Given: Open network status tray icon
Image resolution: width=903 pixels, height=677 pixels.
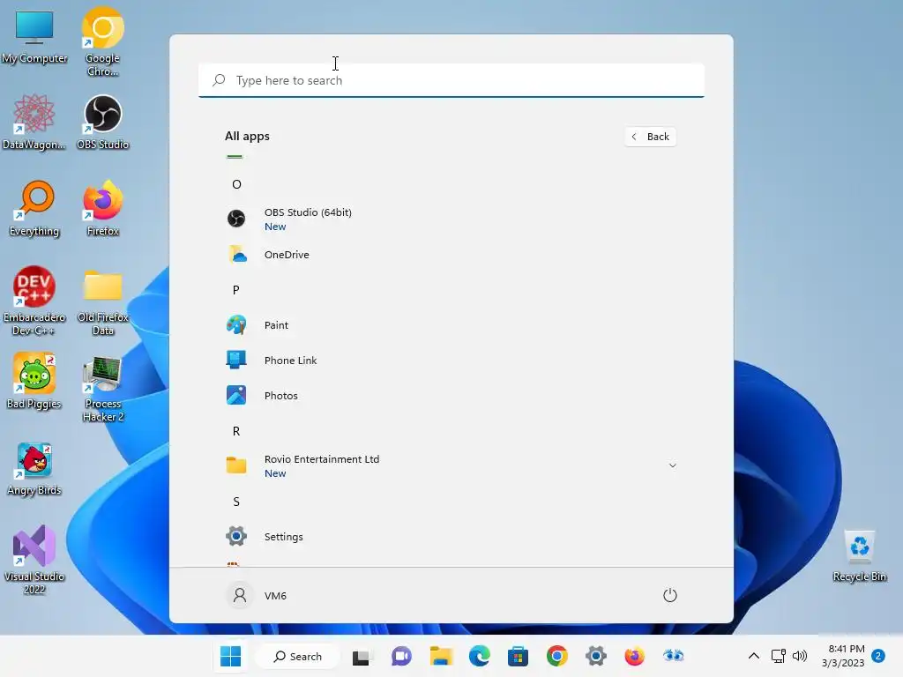Looking at the screenshot, I should [x=779, y=656].
